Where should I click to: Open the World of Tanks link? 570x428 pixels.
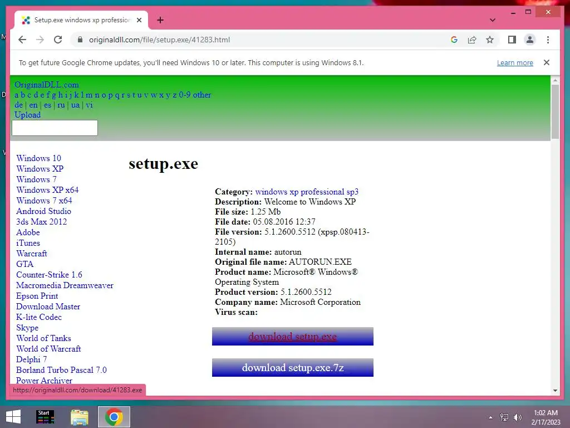click(x=43, y=338)
